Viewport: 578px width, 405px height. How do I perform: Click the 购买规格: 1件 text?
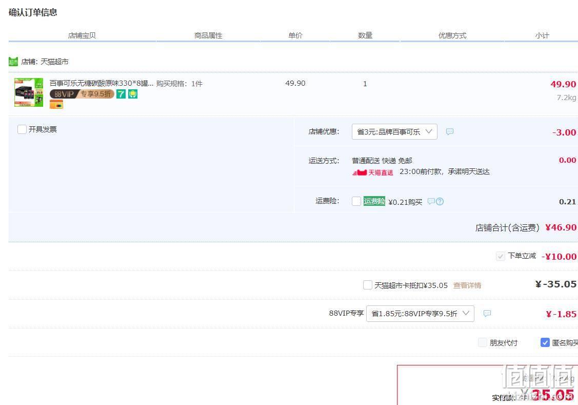point(180,84)
